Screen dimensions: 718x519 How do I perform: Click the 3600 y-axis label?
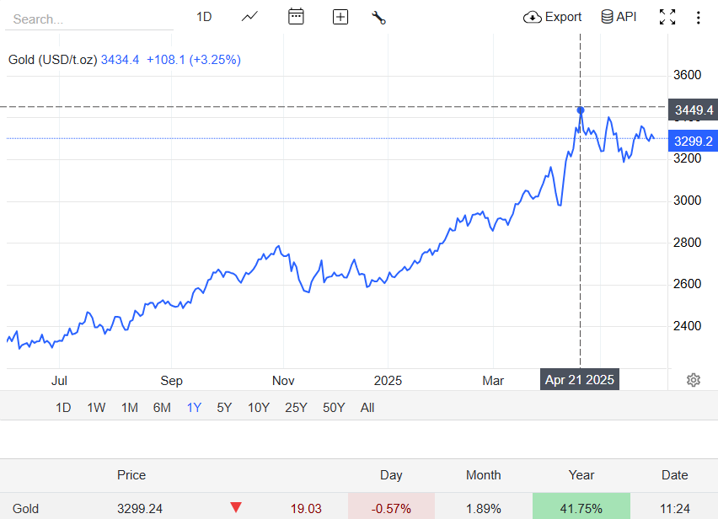(x=687, y=75)
